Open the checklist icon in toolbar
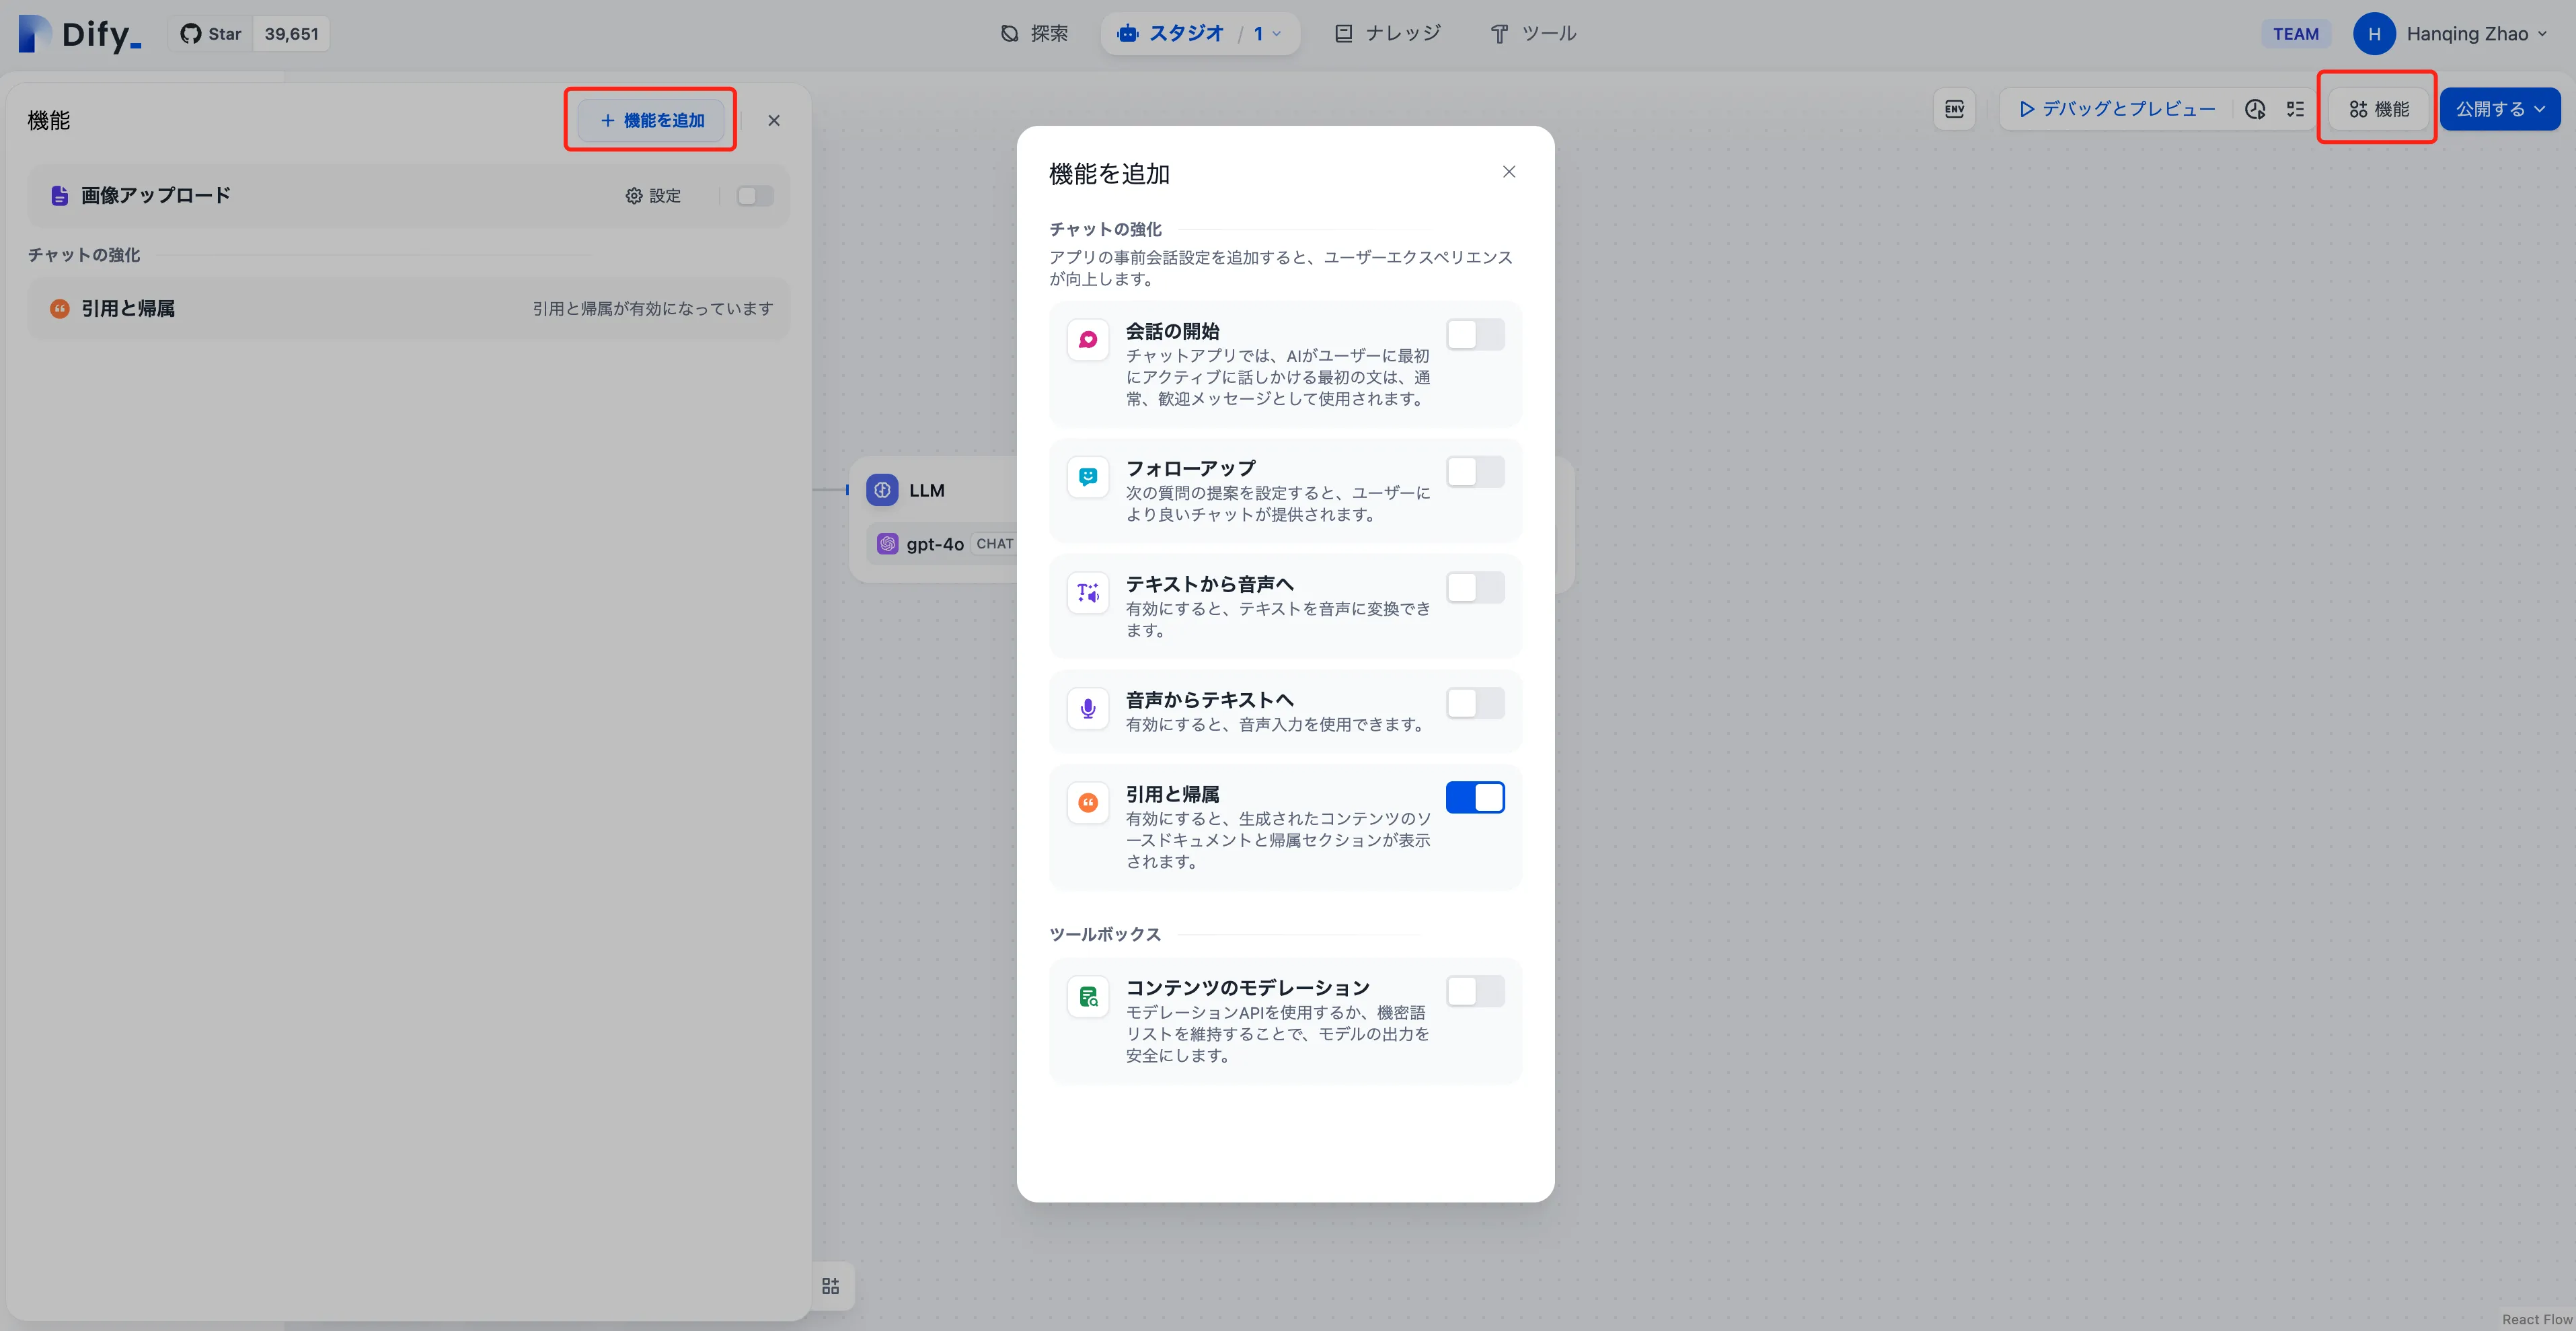Screen dimensions: 2576x1331 [x=2295, y=109]
